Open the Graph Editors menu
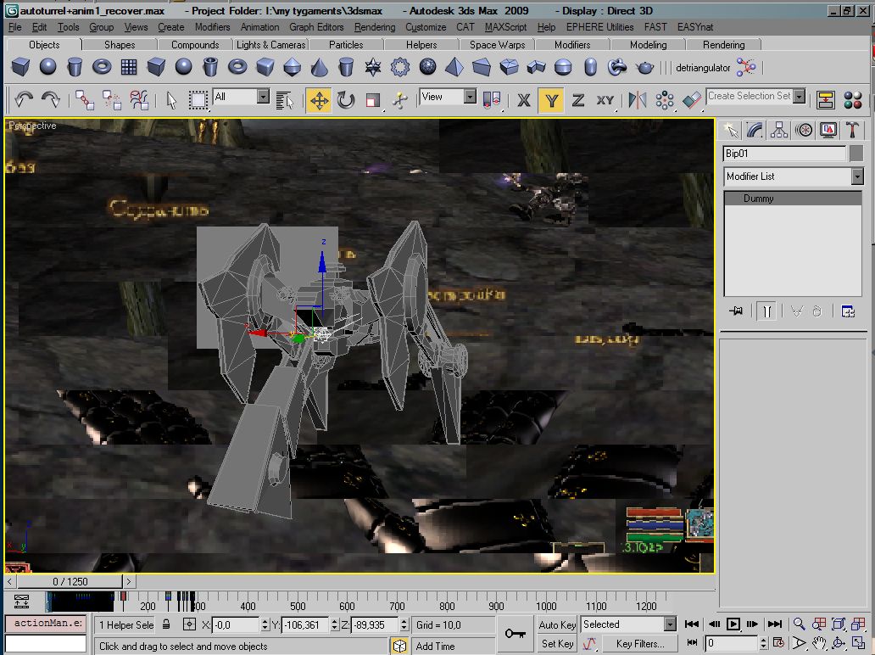The image size is (875, 655). pyautogui.click(x=316, y=27)
